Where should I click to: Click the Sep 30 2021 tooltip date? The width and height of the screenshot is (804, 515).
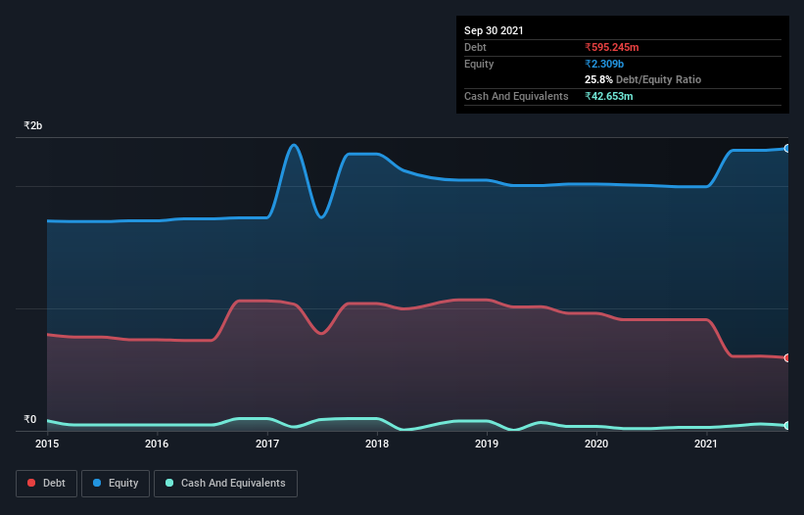click(494, 30)
